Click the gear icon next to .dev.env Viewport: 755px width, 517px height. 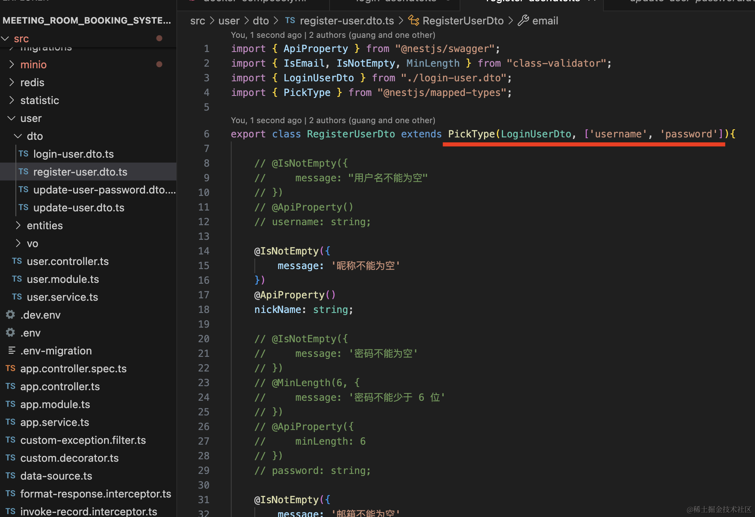11,315
